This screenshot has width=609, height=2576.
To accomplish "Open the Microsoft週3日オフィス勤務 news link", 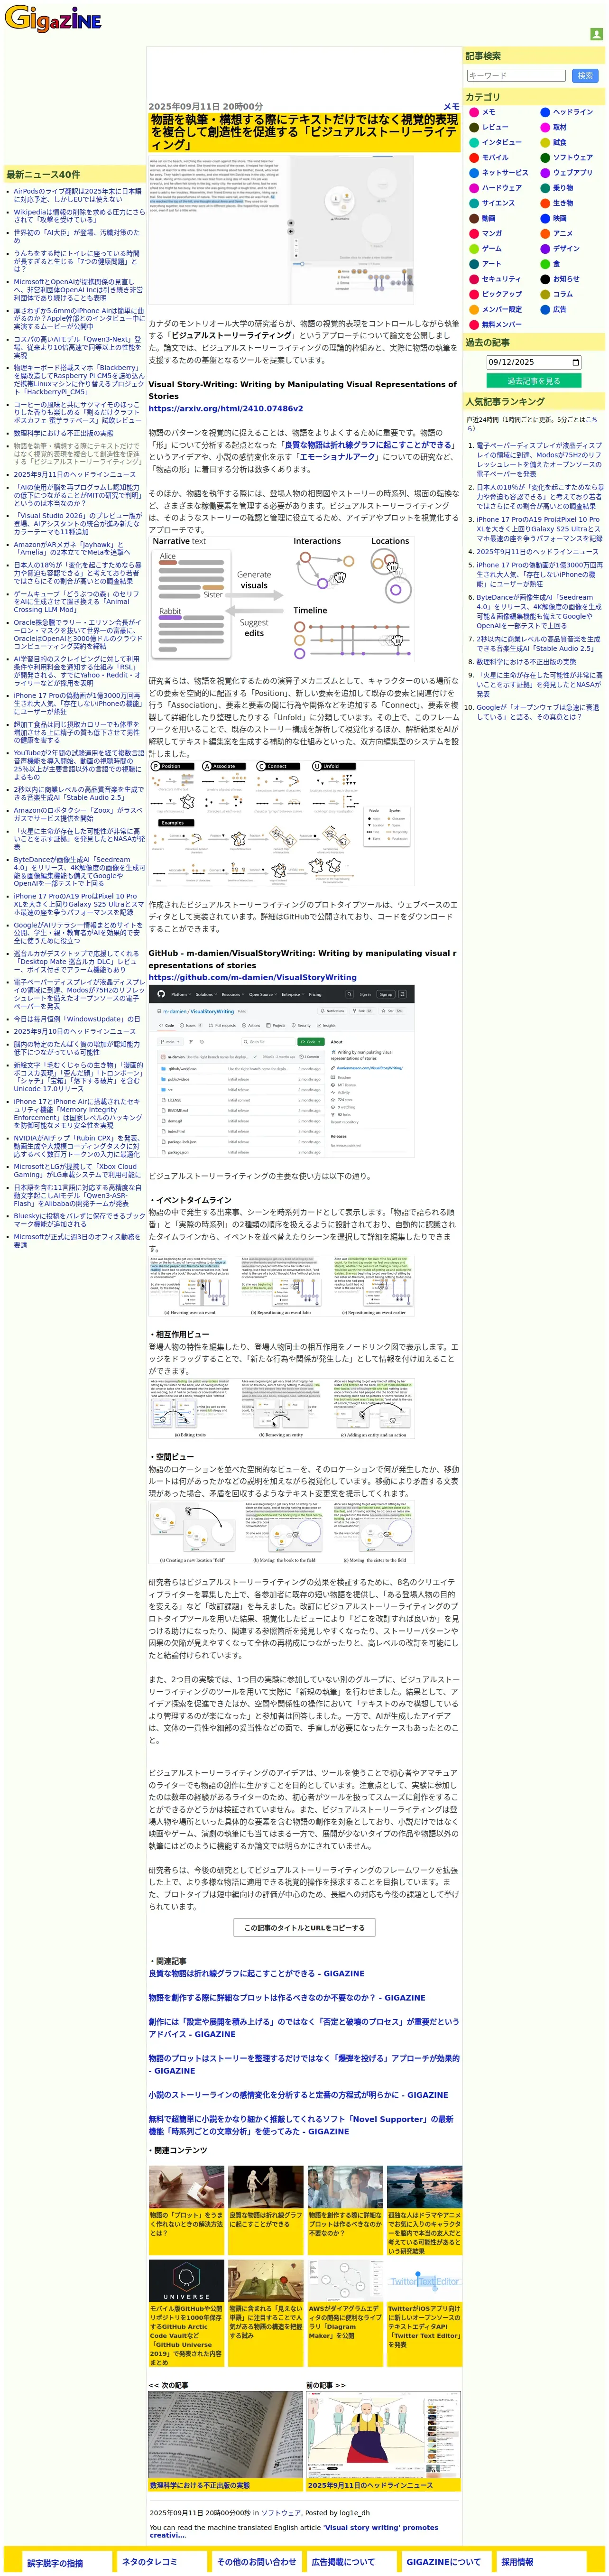I will pos(77,1241).
